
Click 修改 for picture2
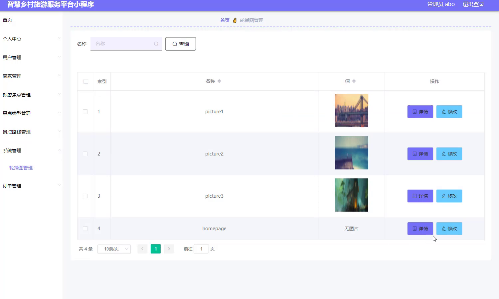(x=449, y=154)
